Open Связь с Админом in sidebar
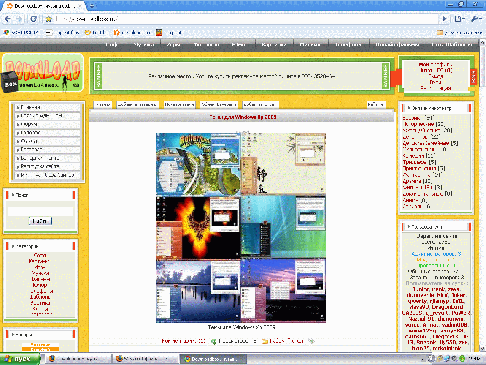Screen dimensions: 486x365 click(x=47, y=116)
